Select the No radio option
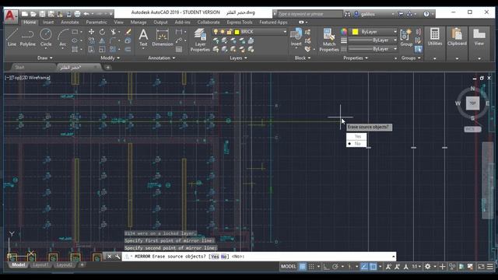Viewport: 498px width, 280px height. point(356,143)
